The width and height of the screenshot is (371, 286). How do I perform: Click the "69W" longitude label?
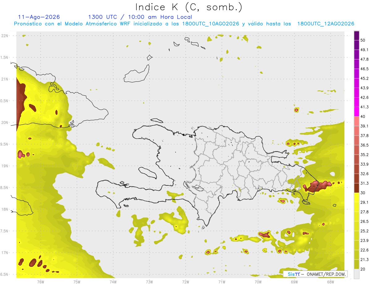(x=294, y=282)
